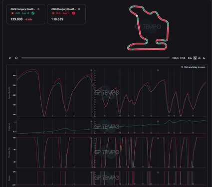Set playback speed to 0.5x

190,58
